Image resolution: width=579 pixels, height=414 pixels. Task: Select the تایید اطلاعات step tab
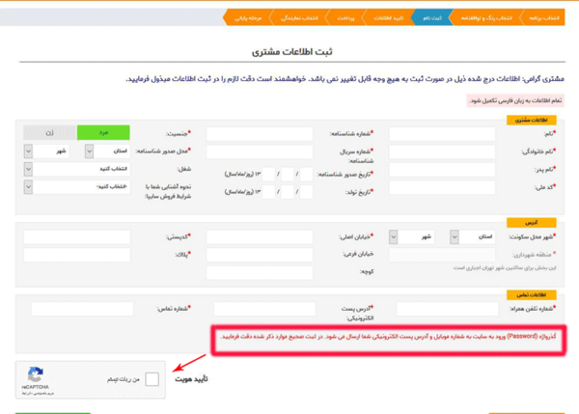tap(387, 17)
